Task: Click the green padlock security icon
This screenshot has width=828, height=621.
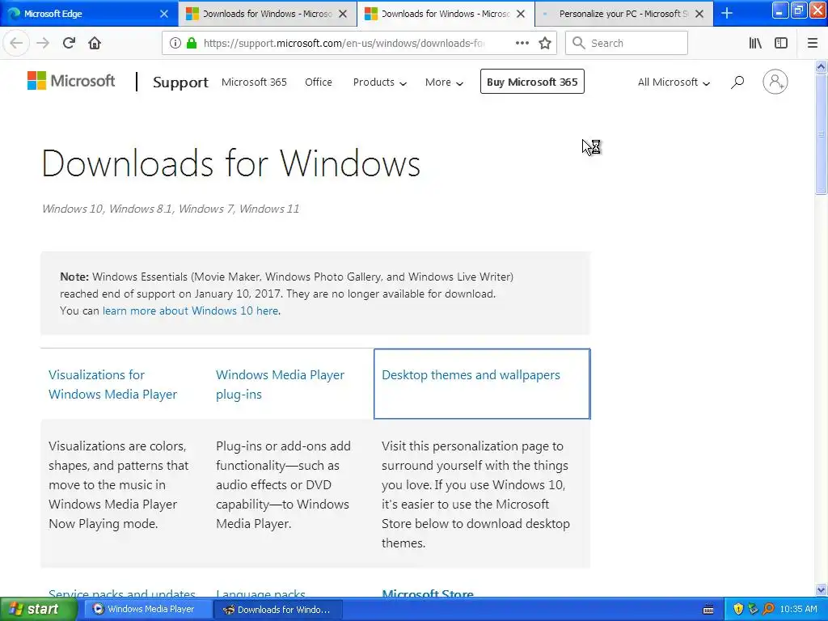Action: tap(192, 43)
